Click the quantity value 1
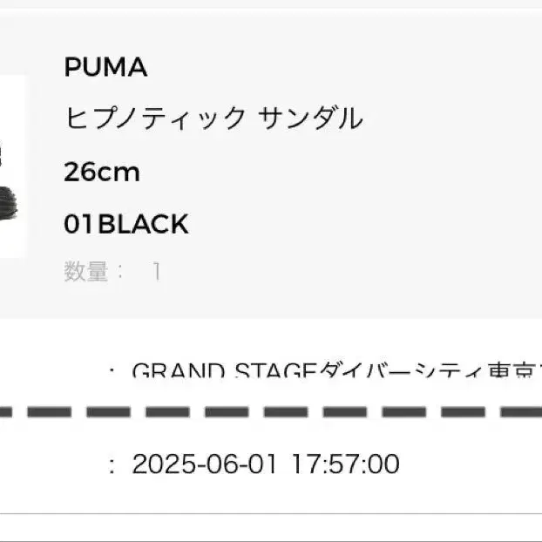Viewport: 542px width, 542px height. tap(157, 272)
